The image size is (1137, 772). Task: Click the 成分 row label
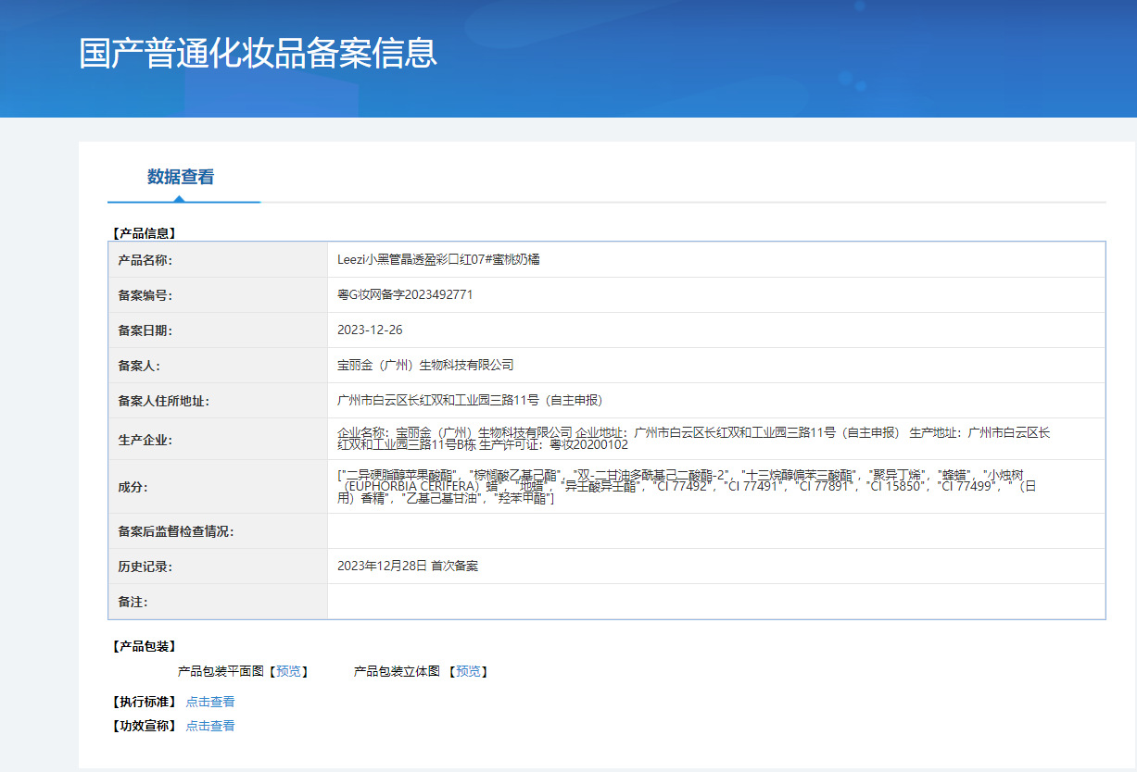pos(133,487)
